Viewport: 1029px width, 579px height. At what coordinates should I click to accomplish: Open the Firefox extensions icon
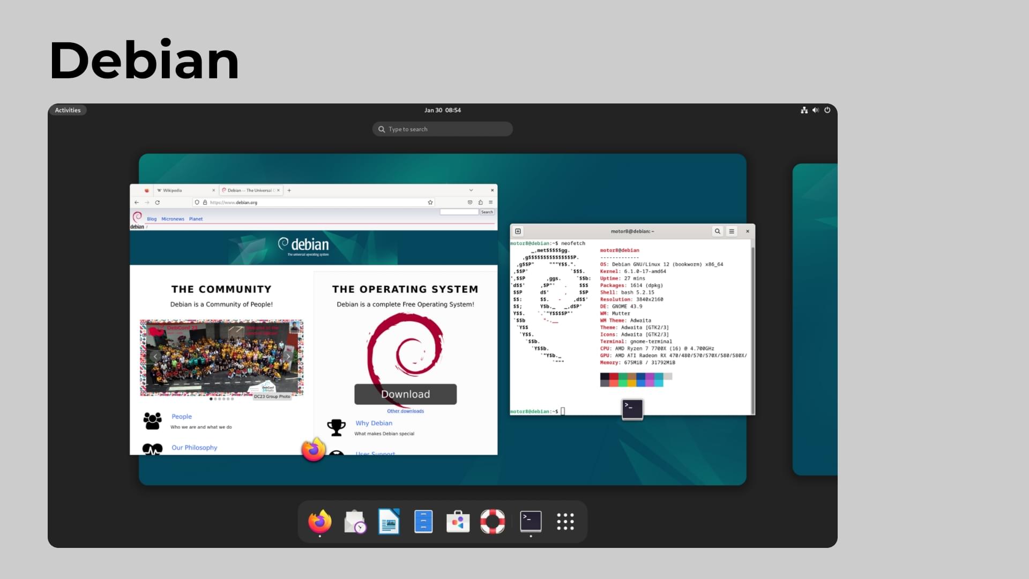coord(481,203)
